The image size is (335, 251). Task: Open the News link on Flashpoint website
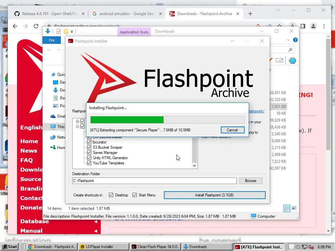coord(29,151)
